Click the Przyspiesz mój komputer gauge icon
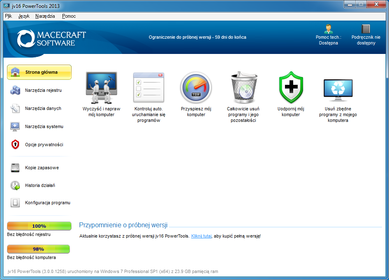Screen dimensions: 389x280 point(196,88)
